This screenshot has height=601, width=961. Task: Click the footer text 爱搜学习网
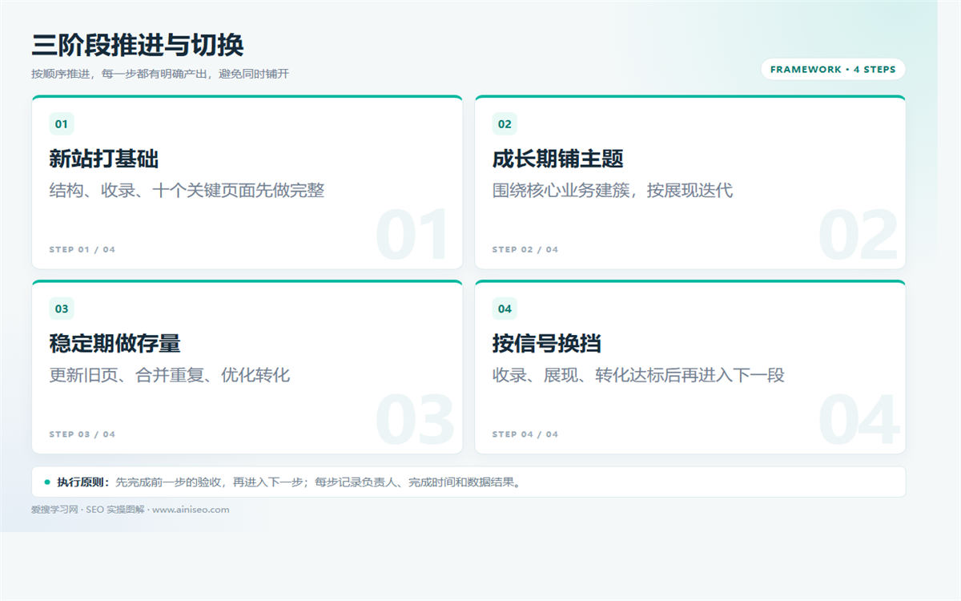pos(54,510)
